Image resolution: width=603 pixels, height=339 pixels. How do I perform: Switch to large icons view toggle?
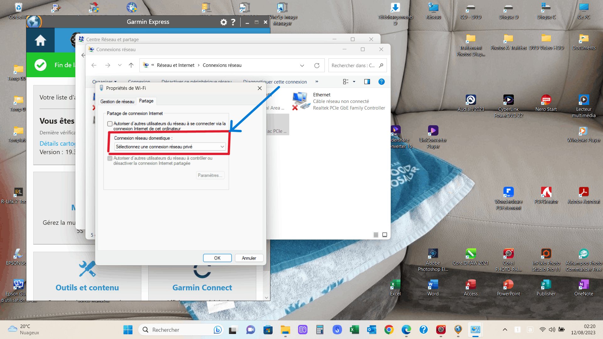click(384, 235)
